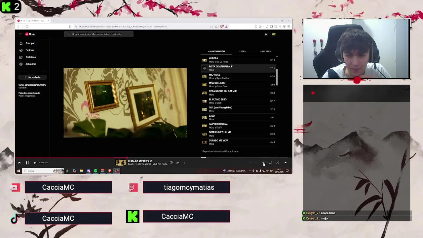Screen dimensions: 423x238
Task: Click the bookmark icon in address bar
Action: pyautogui.click(x=70, y=26)
